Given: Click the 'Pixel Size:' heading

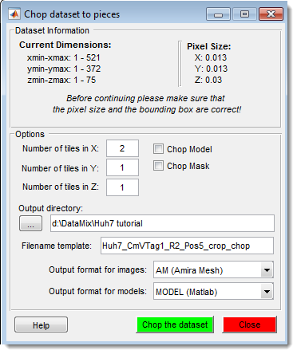Looking at the screenshot, I should [209, 46].
